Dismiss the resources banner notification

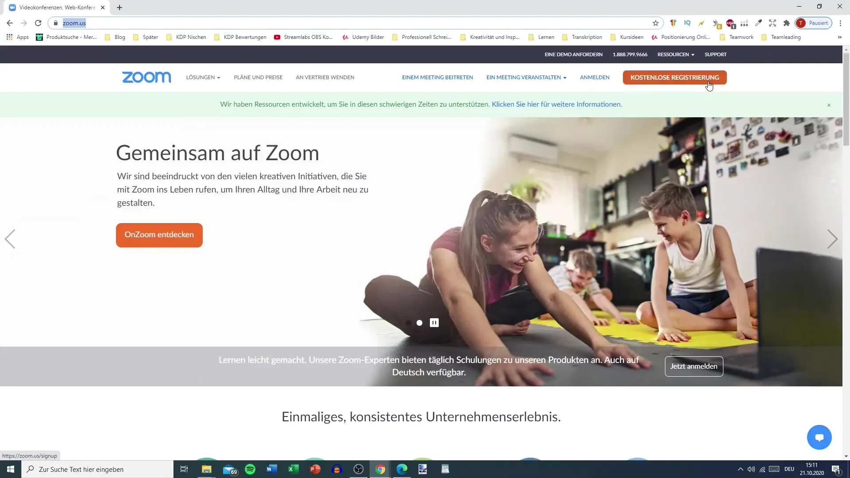coord(829,104)
